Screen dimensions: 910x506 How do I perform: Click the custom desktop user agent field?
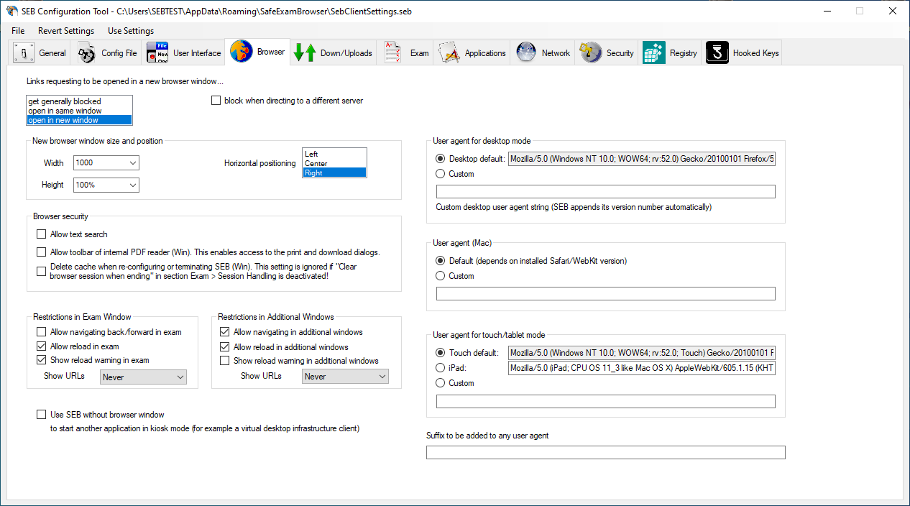pos(606,192)
